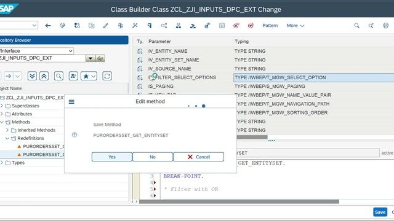The height and width of the screenshot is (221, 394).
Task: Click the Collapse all double-up arrows icon
Action: 44,76
